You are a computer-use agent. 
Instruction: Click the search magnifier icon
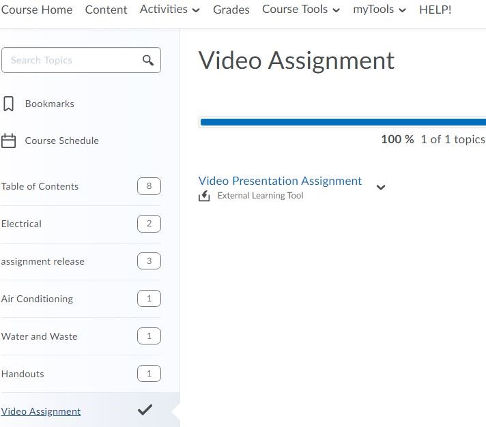point(148,61)
